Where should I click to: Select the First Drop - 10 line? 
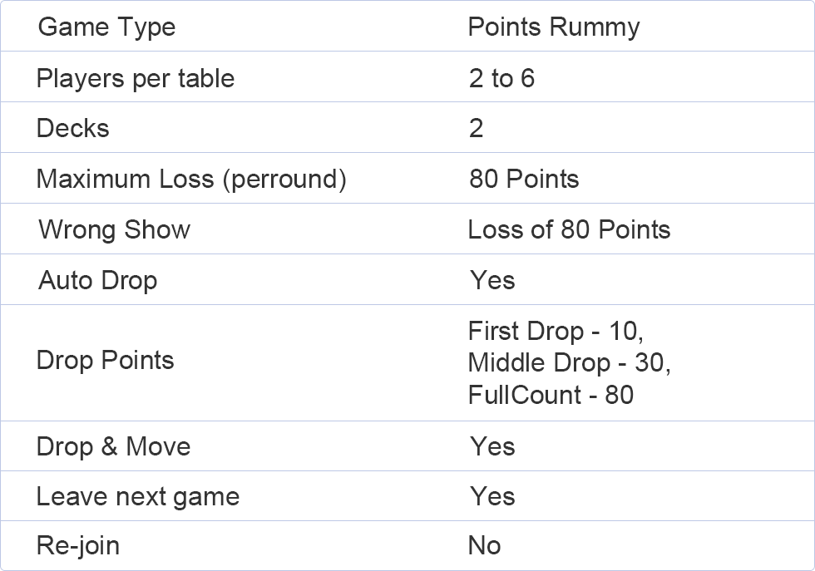(556, 331)
